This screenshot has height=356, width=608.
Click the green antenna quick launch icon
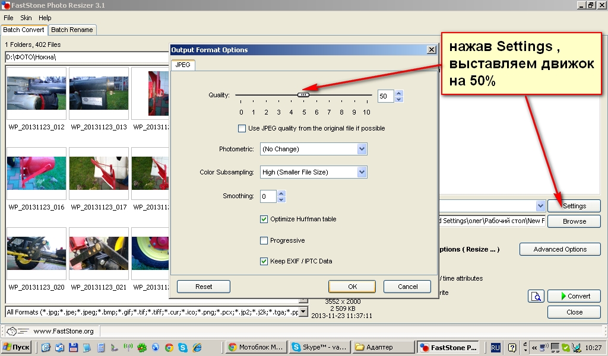128,348
